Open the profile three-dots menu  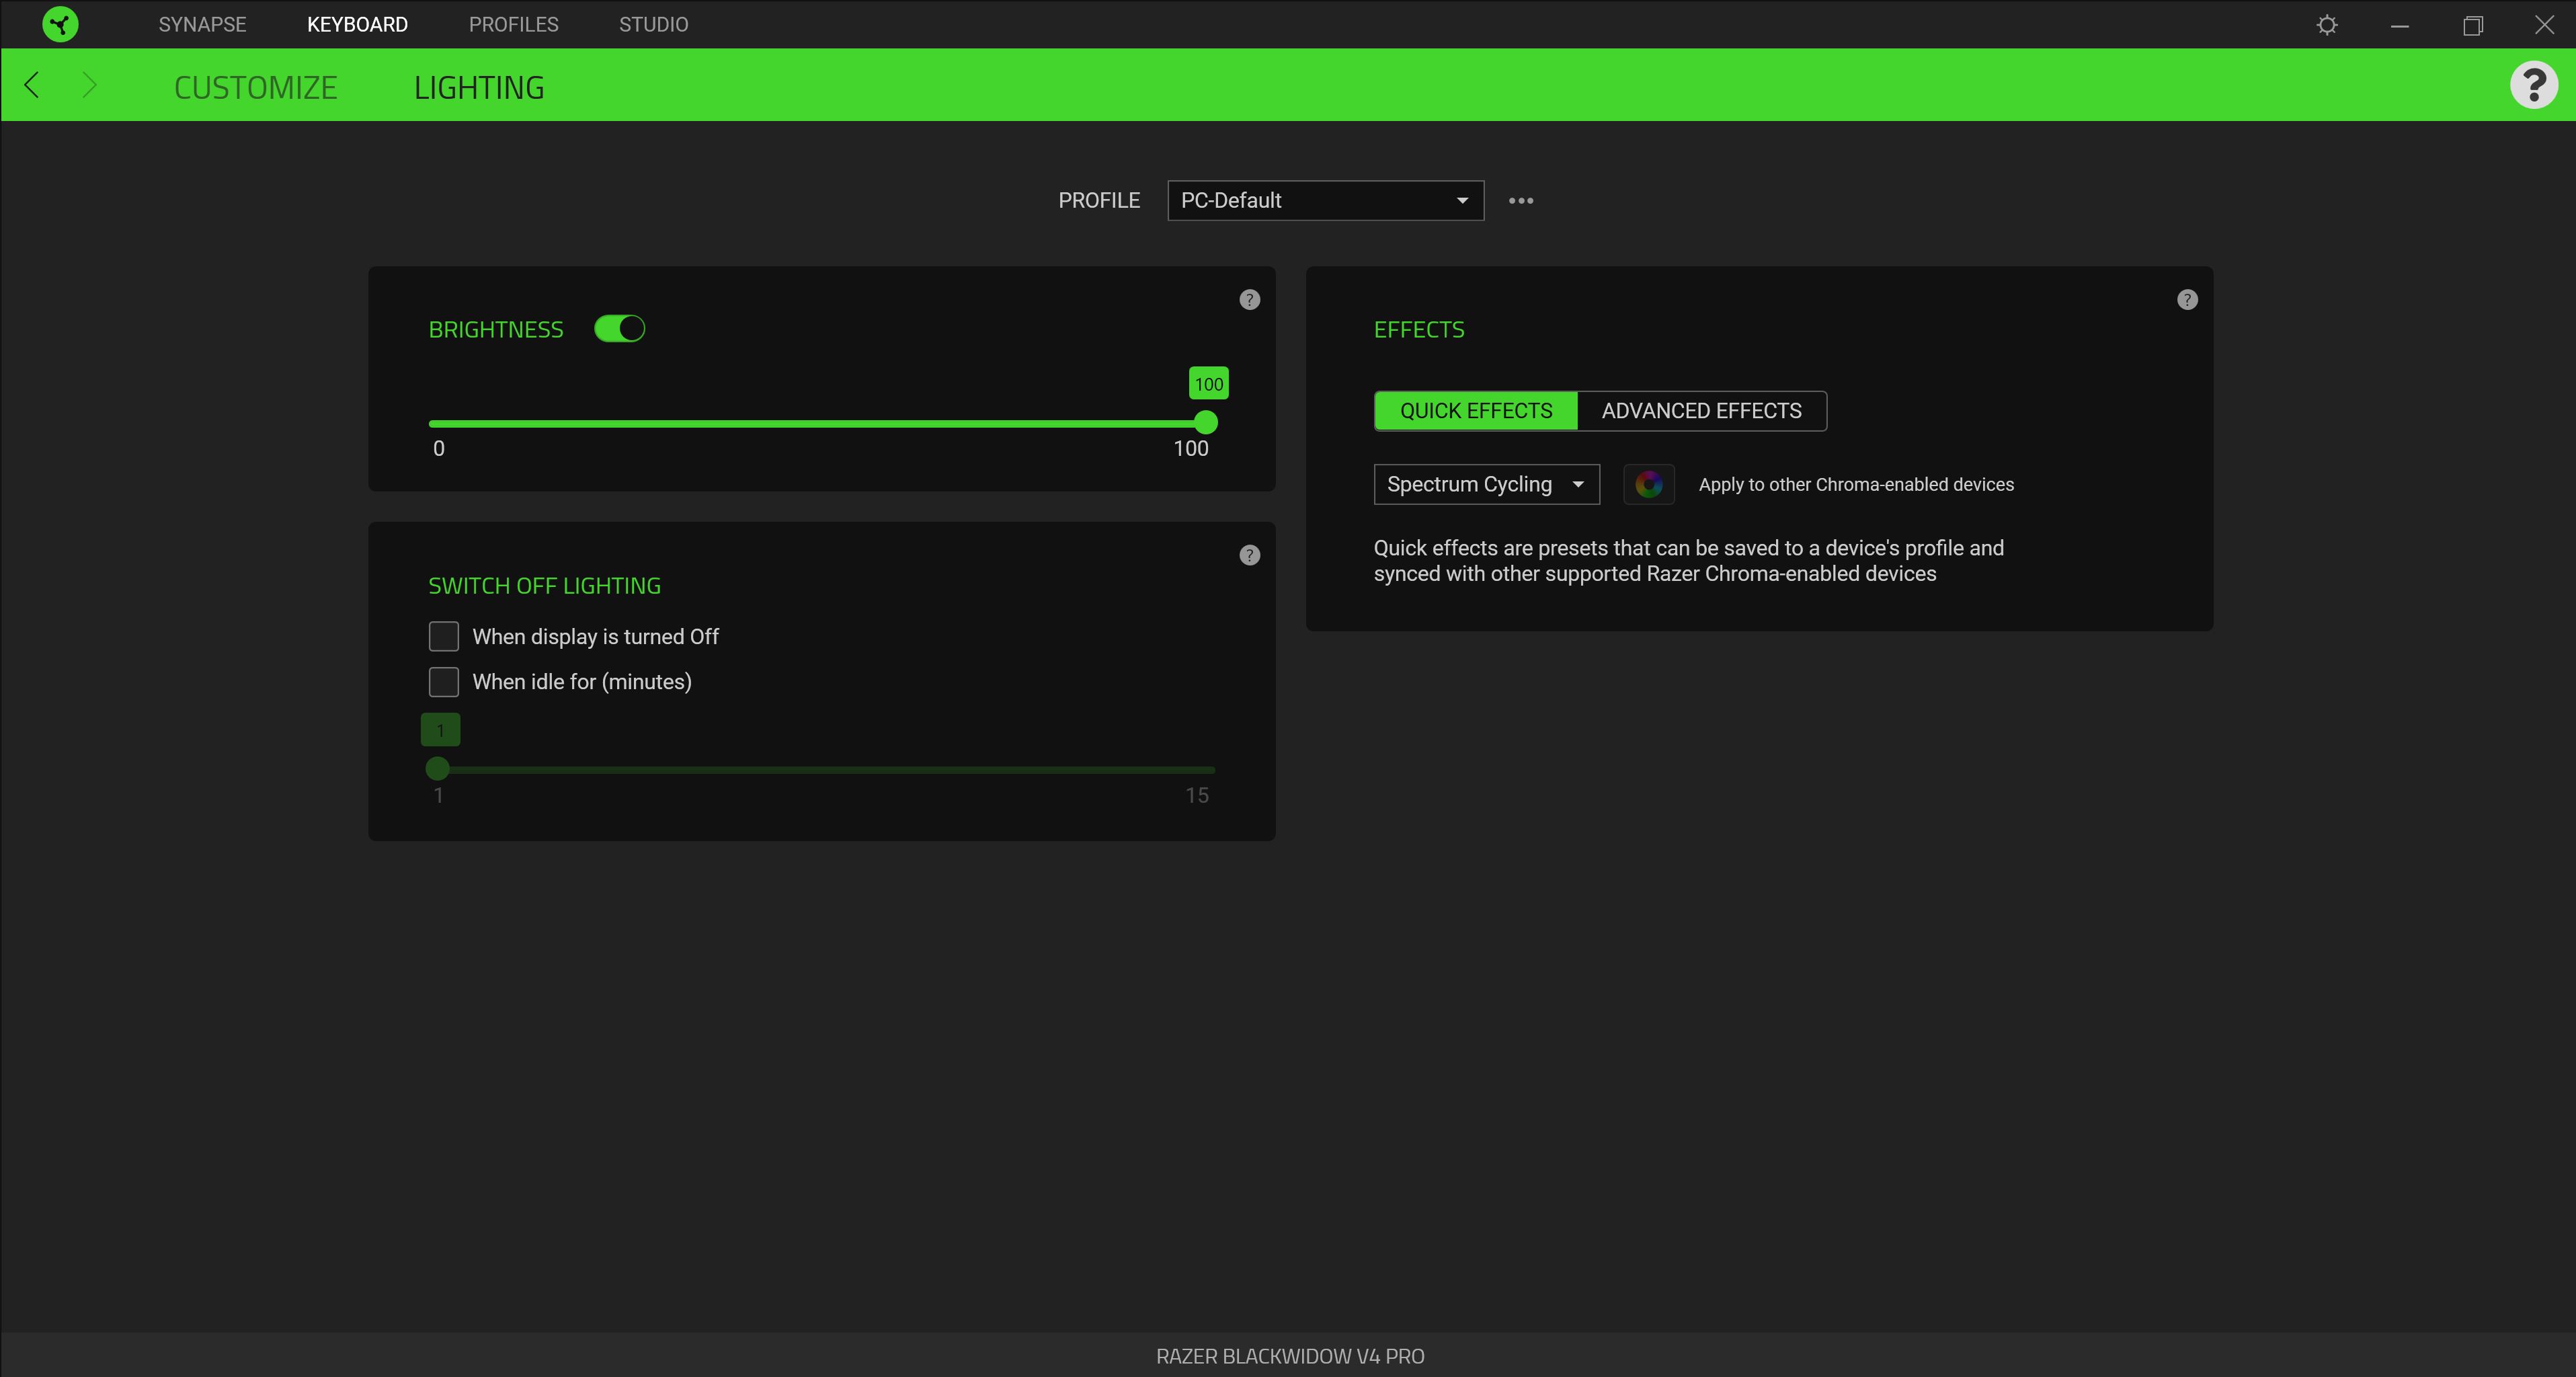coord(1520,201)
